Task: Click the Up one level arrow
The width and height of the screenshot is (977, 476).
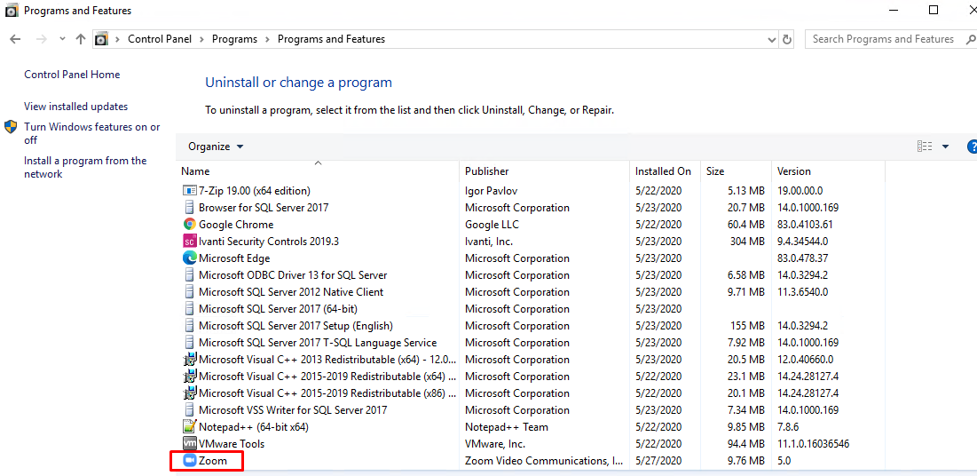Action: pyautogui.click(x=81, y=39)
